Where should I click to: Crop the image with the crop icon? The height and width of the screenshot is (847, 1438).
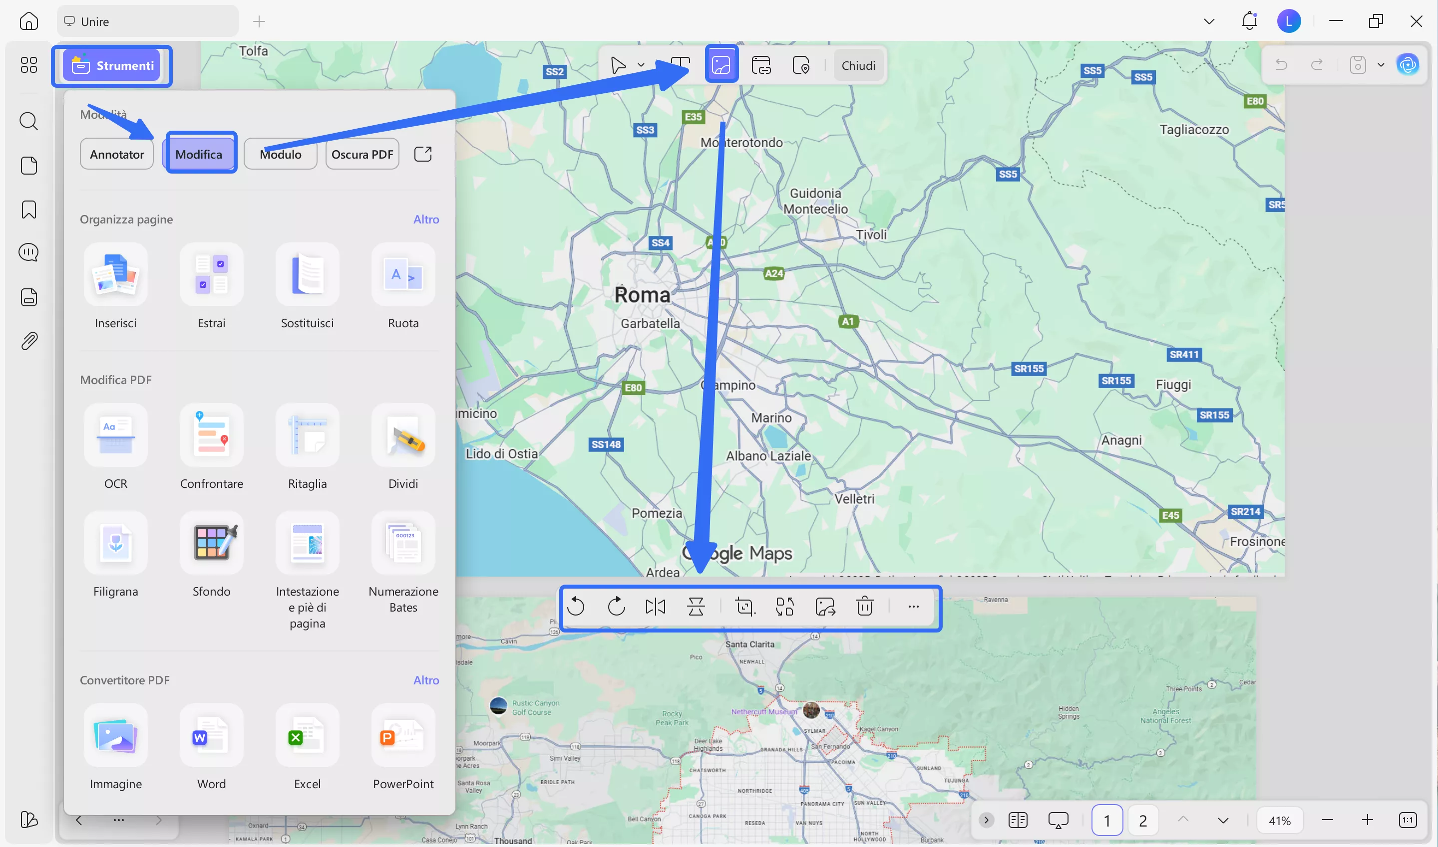[744, 606]
